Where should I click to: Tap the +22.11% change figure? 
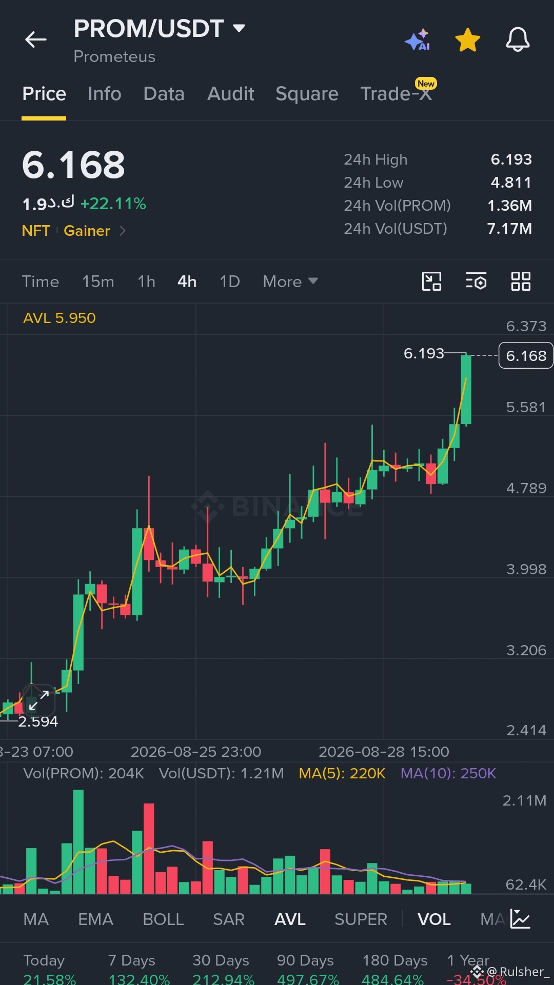pos(113,204)
